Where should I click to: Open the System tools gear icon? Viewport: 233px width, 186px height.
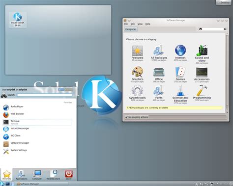[x=137, y=90]
